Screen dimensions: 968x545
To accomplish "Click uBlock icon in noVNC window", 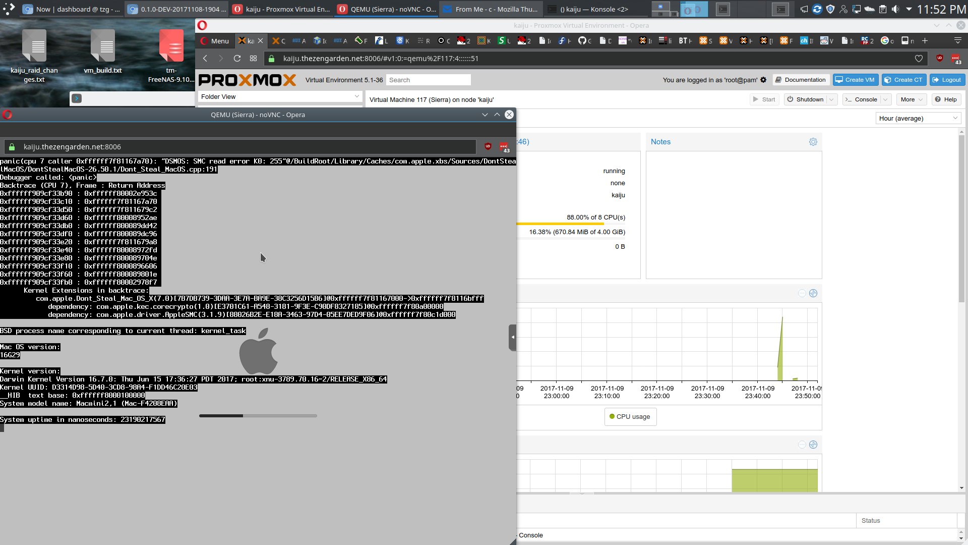I will [x=488, y=146].
